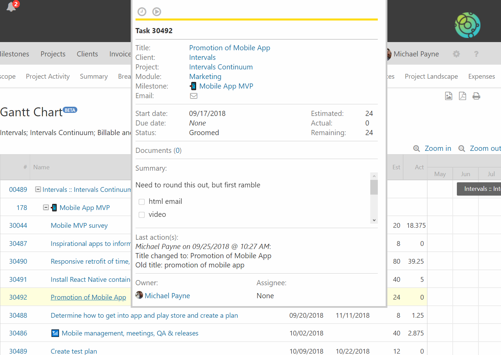Click the Zoom in link
The image size is (501, 355).
(x=438, y=148)
